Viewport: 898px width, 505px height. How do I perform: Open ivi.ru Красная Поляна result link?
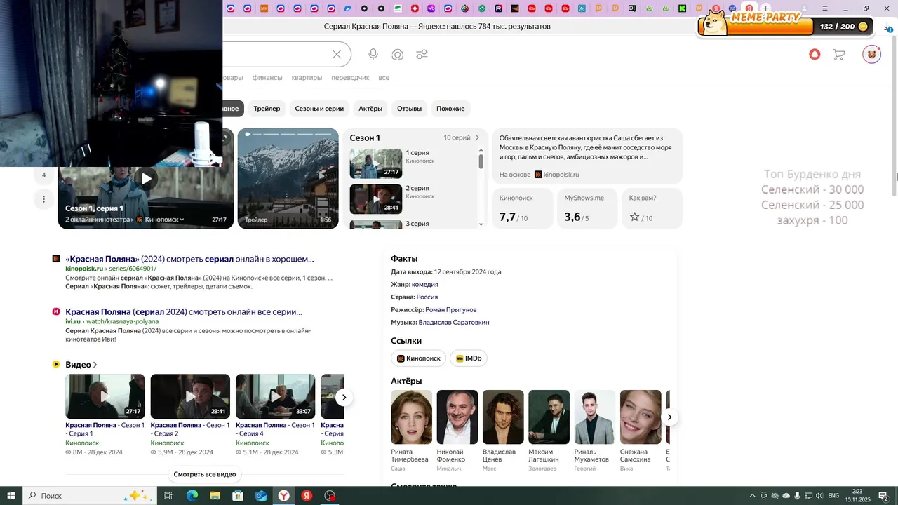coord(184,311)
